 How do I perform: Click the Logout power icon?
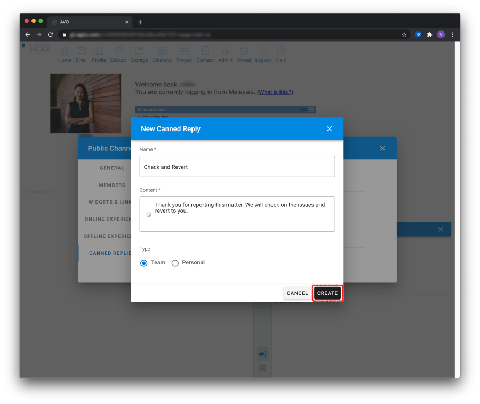coord(263,52)
